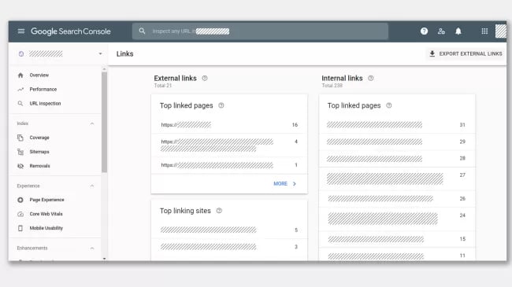Show help for Top linking sites
The height and width of the screenshot is (287, 512).
[219, 211]
